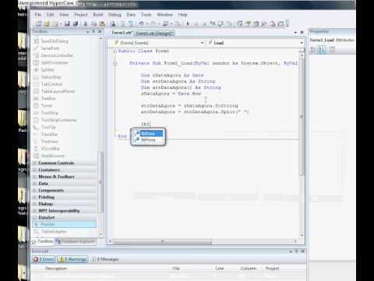Open the Debug menu
This screenshot has height=281, width=374.
[x=115, y=15]
